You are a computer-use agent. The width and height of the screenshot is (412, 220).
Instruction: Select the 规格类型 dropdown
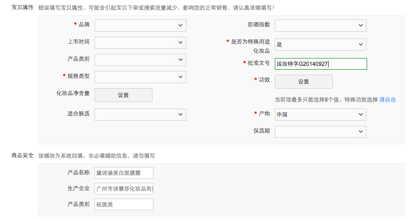[140, 77]
